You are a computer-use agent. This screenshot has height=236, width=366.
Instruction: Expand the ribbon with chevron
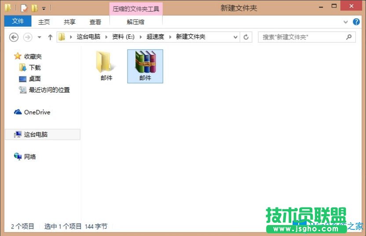[x=345, y=22]
